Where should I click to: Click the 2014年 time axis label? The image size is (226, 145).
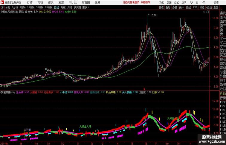[4, 144]
